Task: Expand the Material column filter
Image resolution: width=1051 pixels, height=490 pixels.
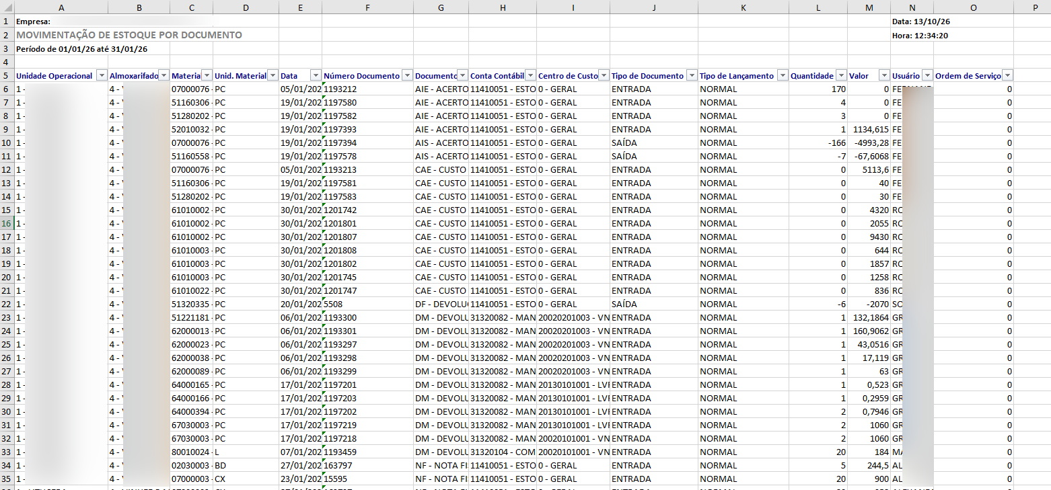Action: [207, 76]
